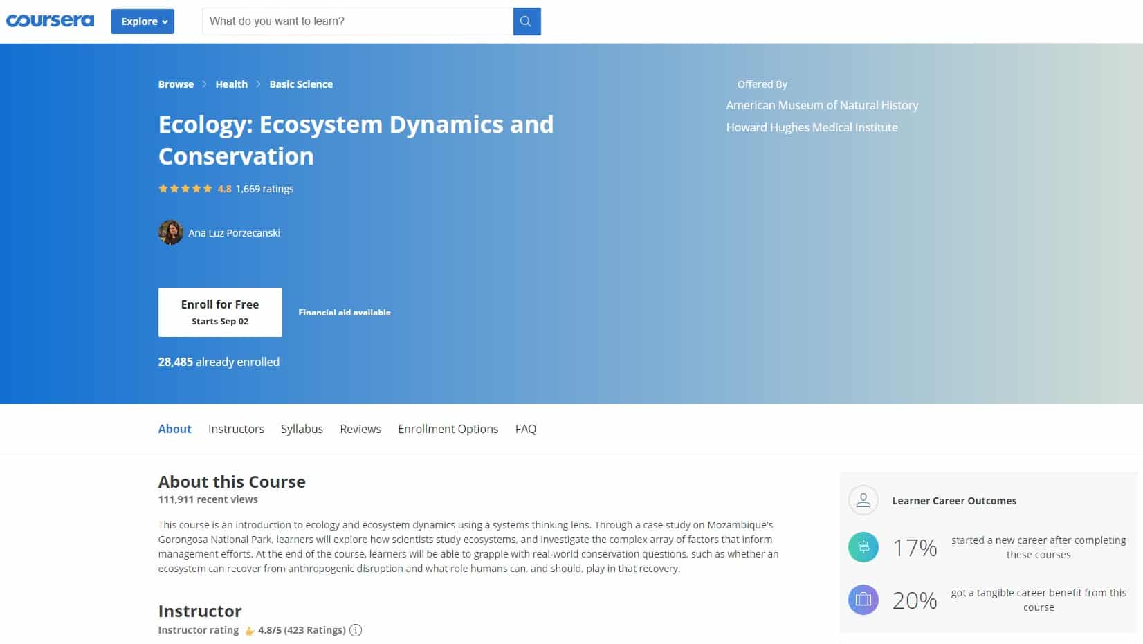Open the Syllabus tab

[302, 429]
